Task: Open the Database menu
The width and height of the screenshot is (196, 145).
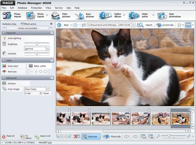Action: 22,8
